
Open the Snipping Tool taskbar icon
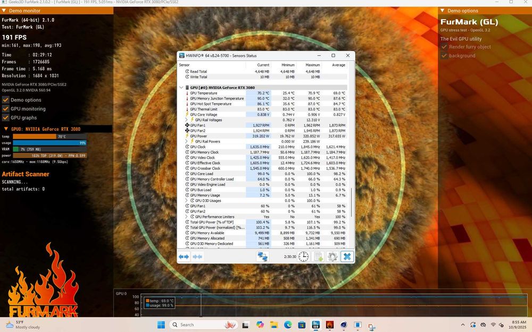click(x=371, y=327)
